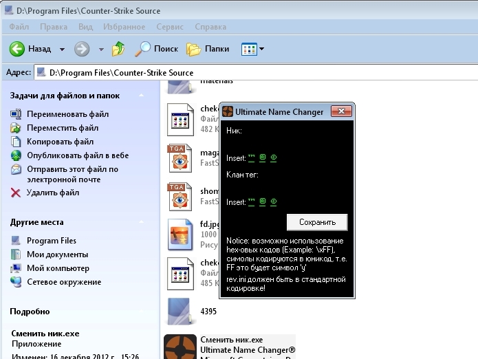The image size is (478, 359).
Task: Select the shom TGA file icon
Action: [x=180, y=197]
